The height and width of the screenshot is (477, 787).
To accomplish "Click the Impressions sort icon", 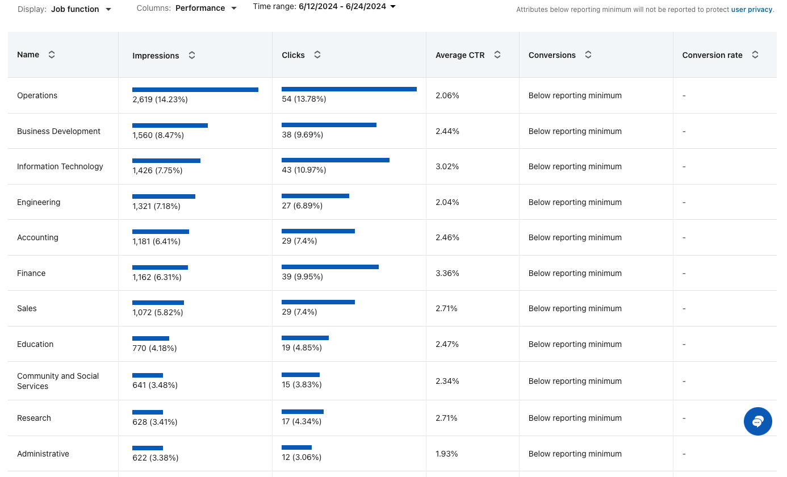I will pyautogui.click(x=192, y=55).
